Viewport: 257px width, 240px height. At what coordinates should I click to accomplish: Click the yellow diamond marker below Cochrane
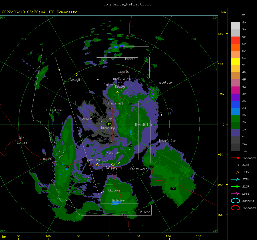98,165
